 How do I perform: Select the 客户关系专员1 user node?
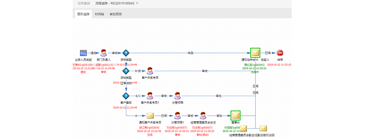(150, 96)
